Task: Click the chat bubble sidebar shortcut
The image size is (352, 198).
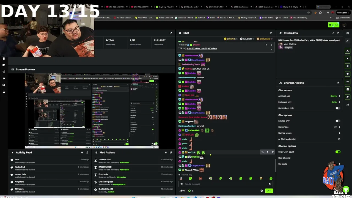Action: click(x=348, y=74)
